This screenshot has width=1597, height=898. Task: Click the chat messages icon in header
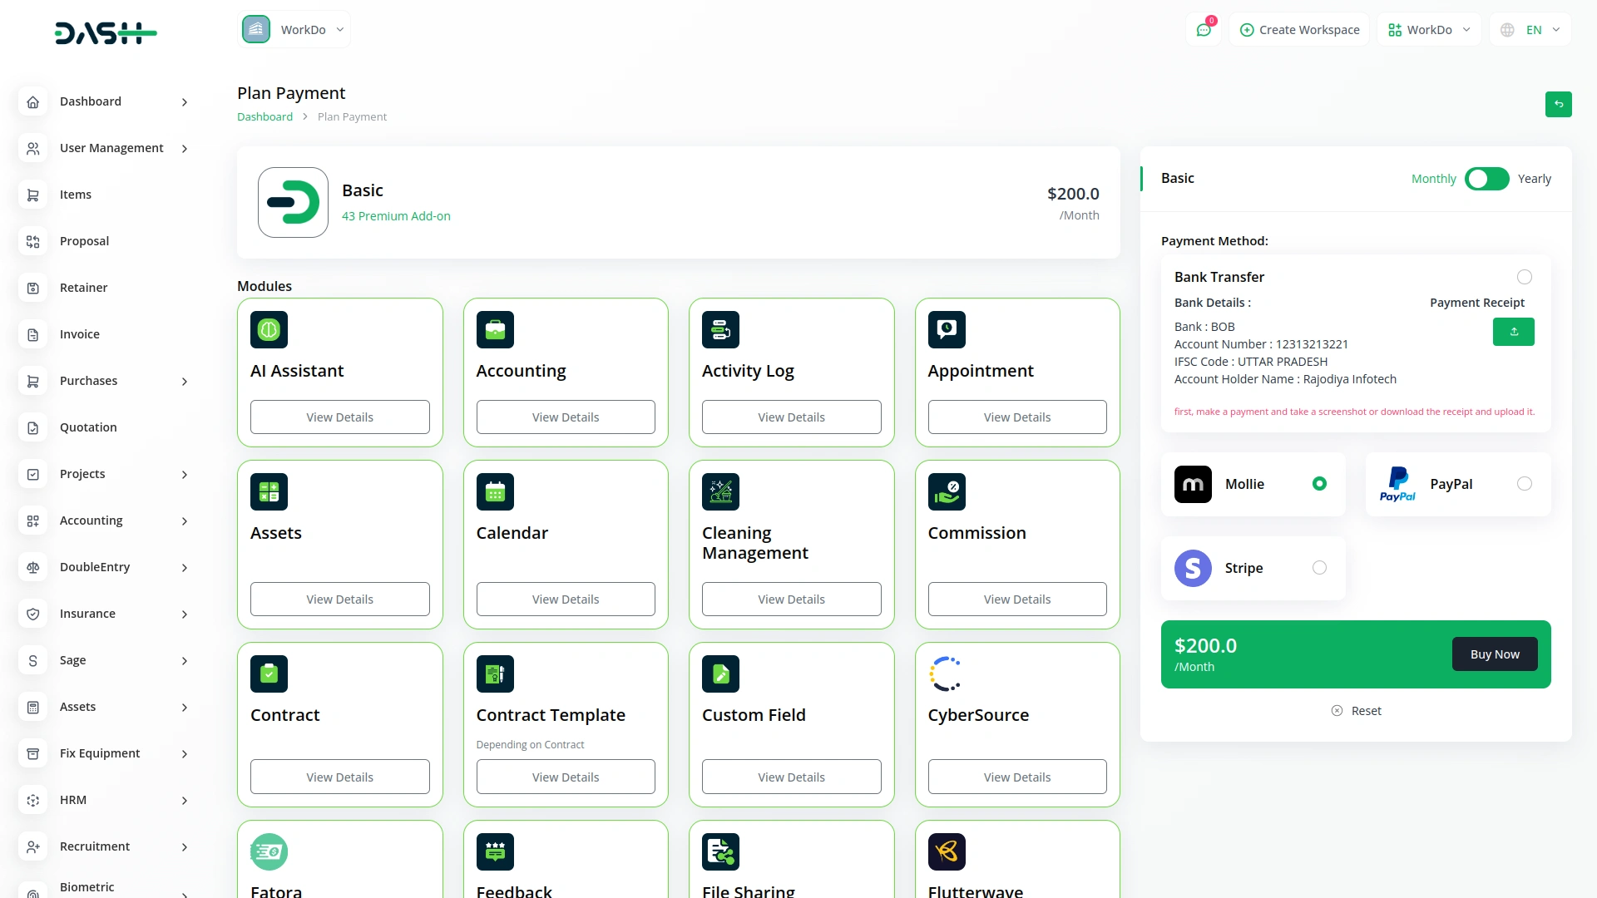pyautogui.click(x=1204, y=30)
